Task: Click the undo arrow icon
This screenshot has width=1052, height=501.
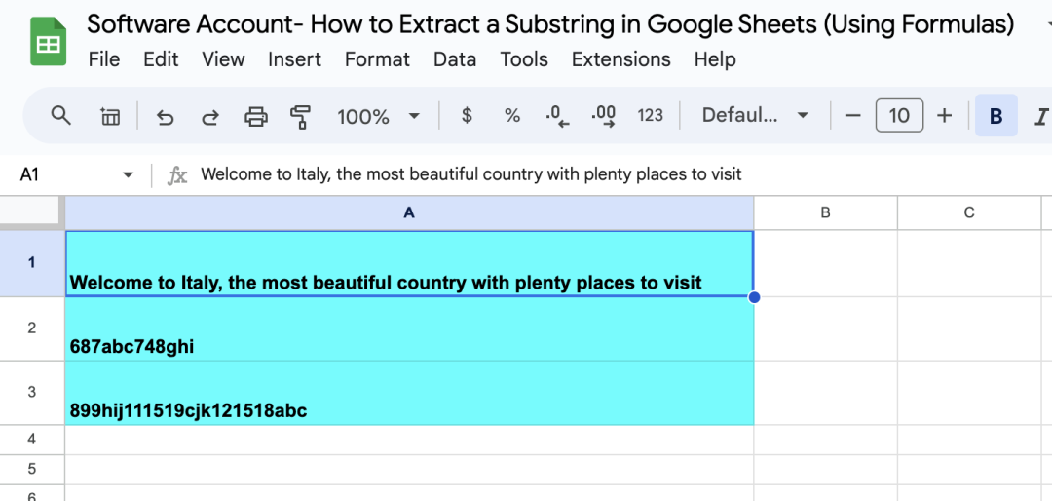Action: (x=165, y=117)
